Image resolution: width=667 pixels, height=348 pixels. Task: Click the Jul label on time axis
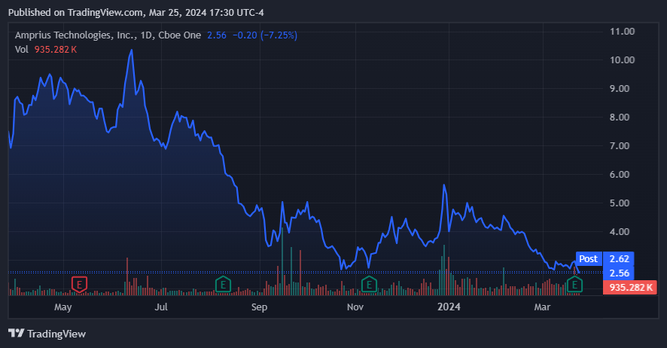[x=161, y=307]
